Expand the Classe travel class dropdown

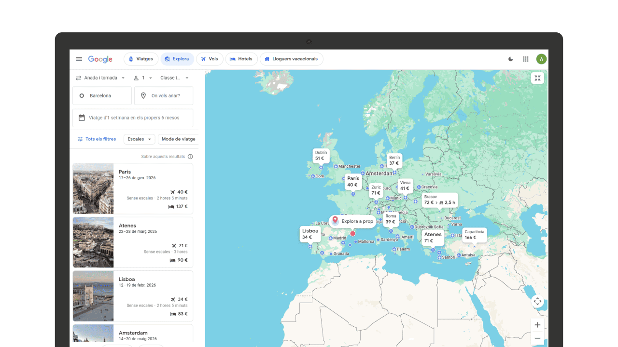tap(174, 78)
